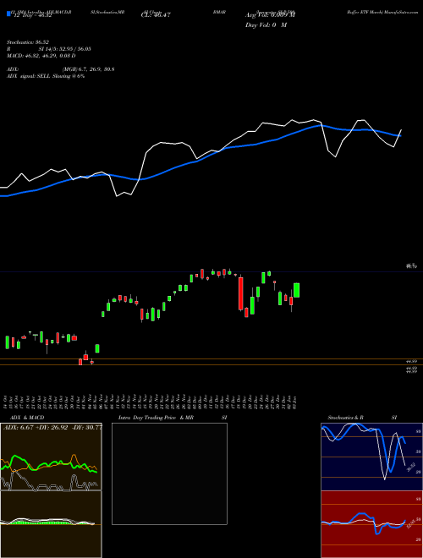
Task: Click the 'MACD: 46.32, 46.29, 0.03 D' readout
Action: (x=41, y=56)
